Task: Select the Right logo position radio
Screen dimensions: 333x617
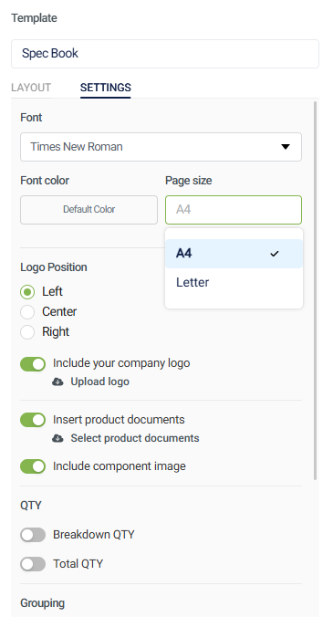Action: [27, 332]
